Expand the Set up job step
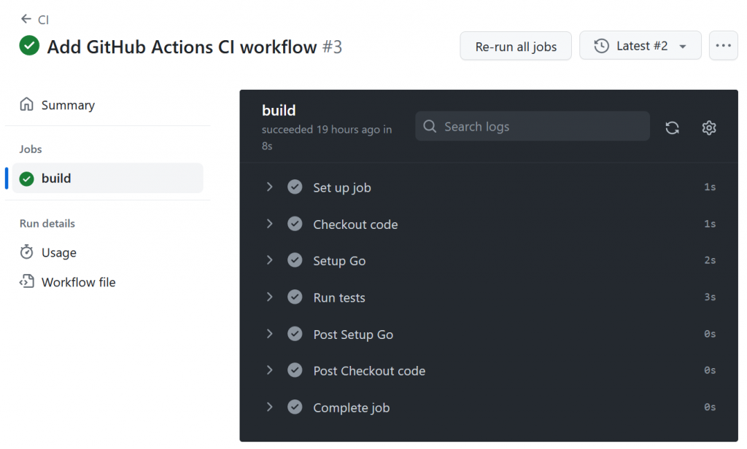This screenshot has height=449, width=747. click(x=270, y=187)
